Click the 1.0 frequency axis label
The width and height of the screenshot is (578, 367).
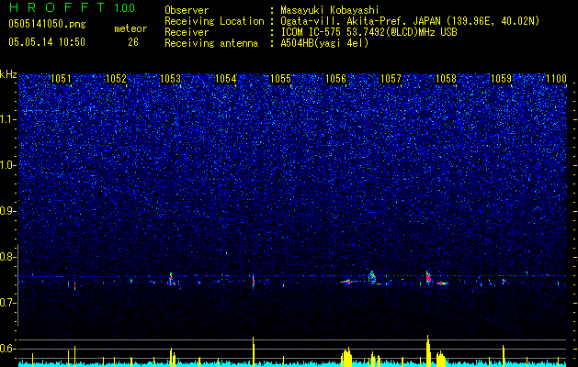(x=8, y=165)
